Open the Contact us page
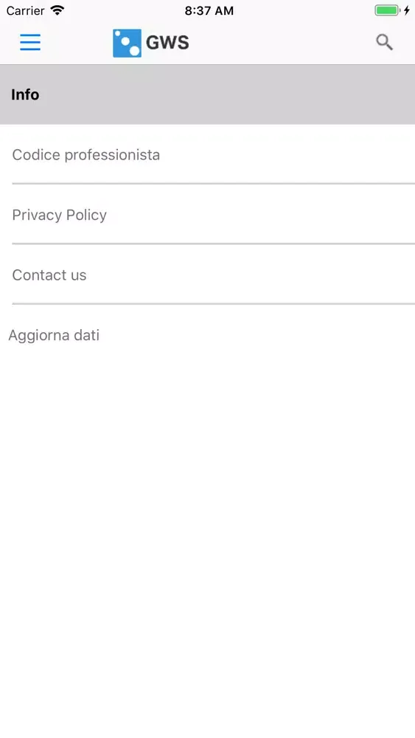 click(207, 275)
